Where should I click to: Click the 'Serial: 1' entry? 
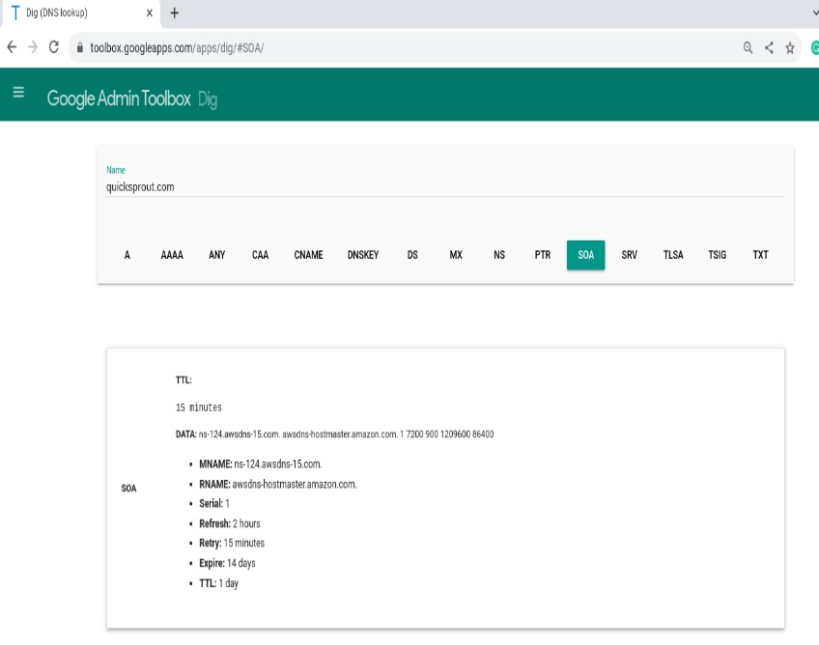(214, 503)
